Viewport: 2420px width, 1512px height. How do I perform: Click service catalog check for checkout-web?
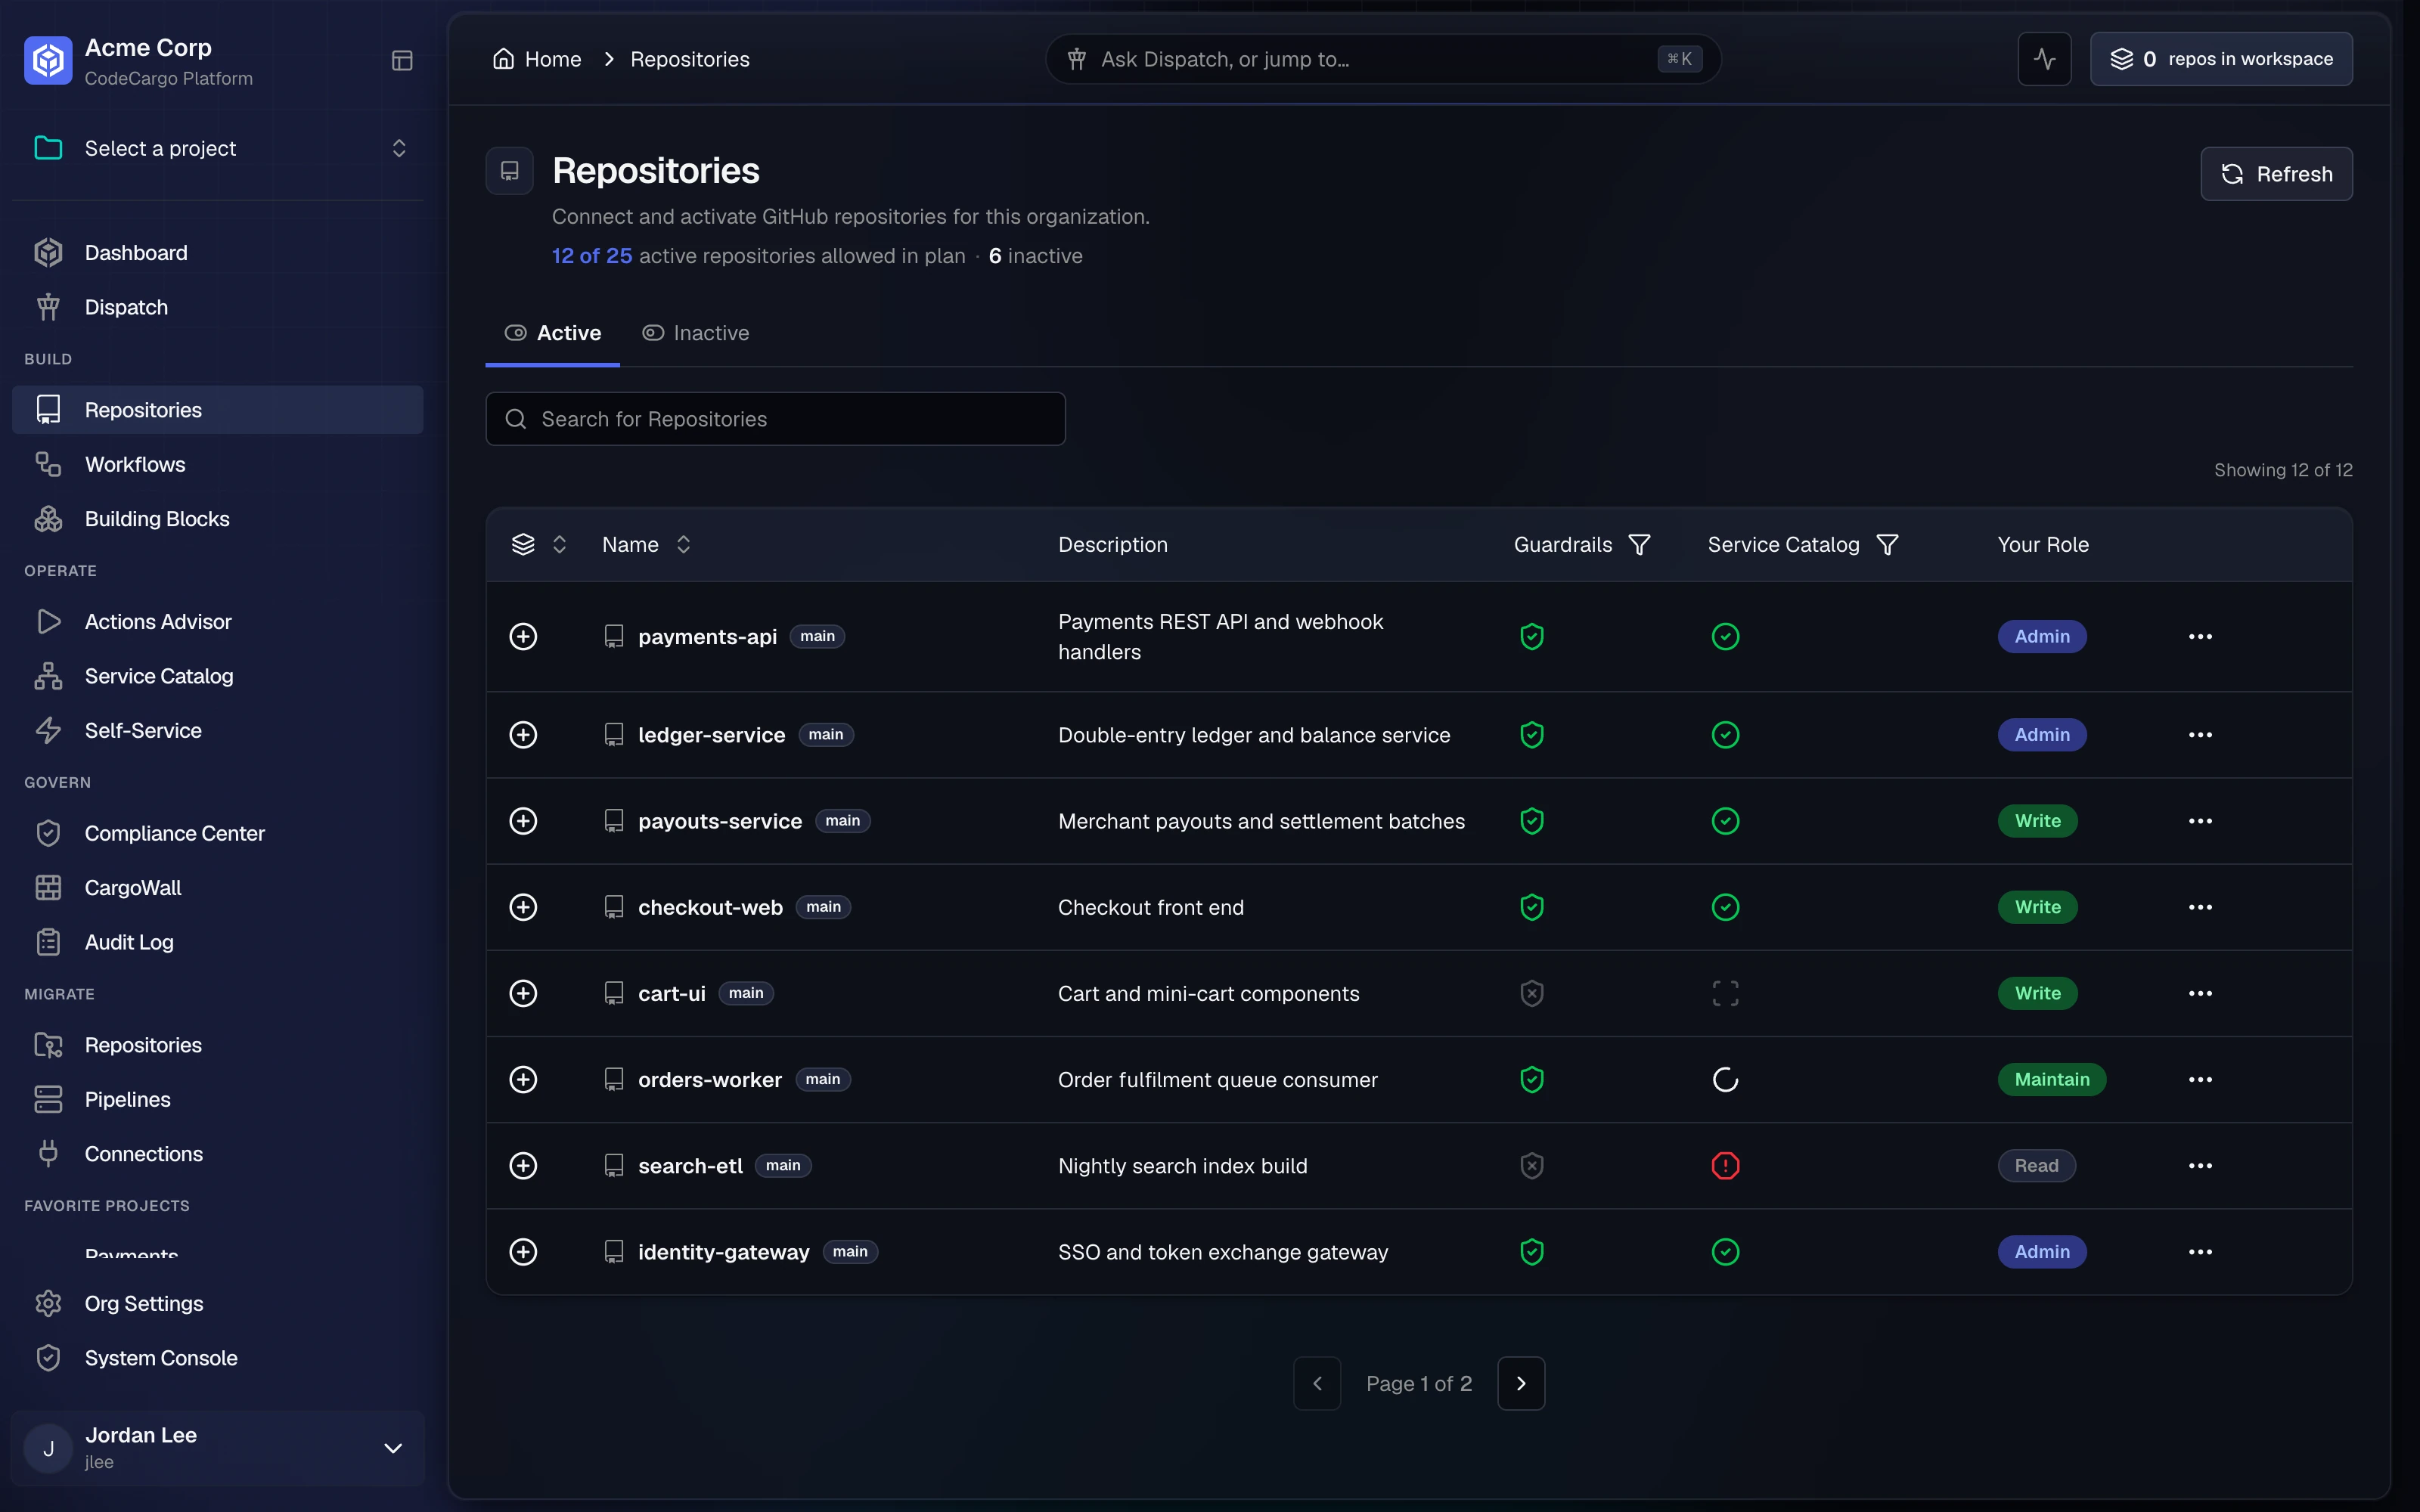pos(1725,907)
